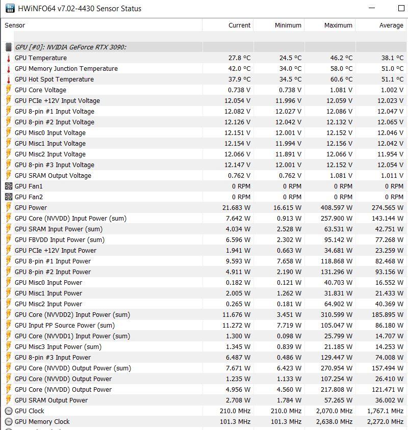Click lightning icon beside GPU SRAM Output Power
408x430 pixels.
point(9,400)
